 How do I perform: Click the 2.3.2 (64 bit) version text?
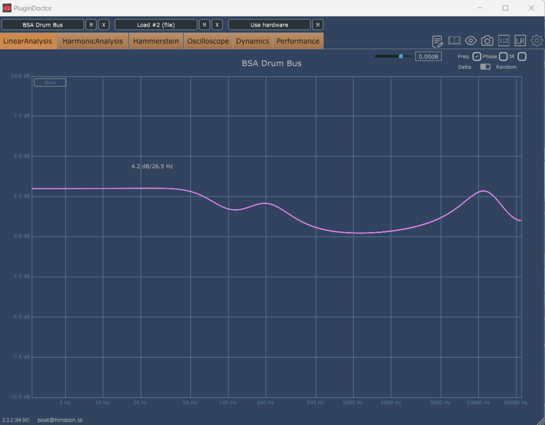click(16, 420)
